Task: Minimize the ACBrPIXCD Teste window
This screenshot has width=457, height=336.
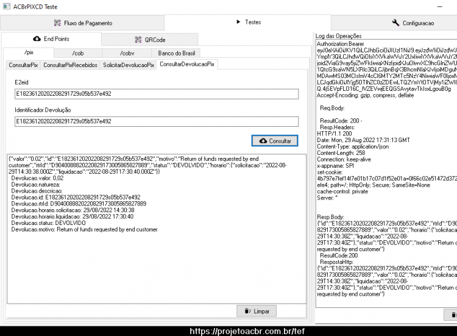Action: click(x=440, y=7)
